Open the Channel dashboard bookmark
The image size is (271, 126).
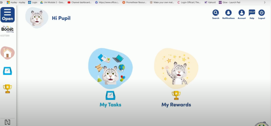coord(79,2)
